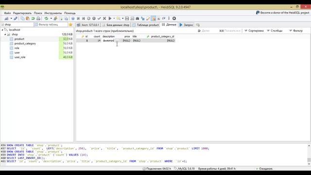311x175 pixels.
Task: Open the Run query dropdown arrow
Action: (114, 18)
